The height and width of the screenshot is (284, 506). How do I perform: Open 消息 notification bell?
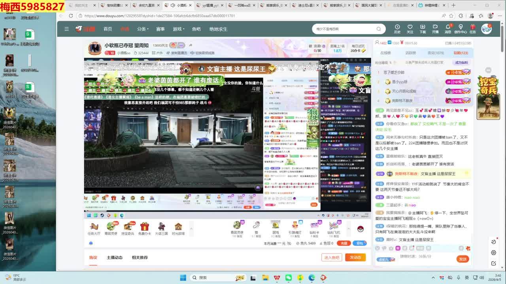[x=448, y=29]
